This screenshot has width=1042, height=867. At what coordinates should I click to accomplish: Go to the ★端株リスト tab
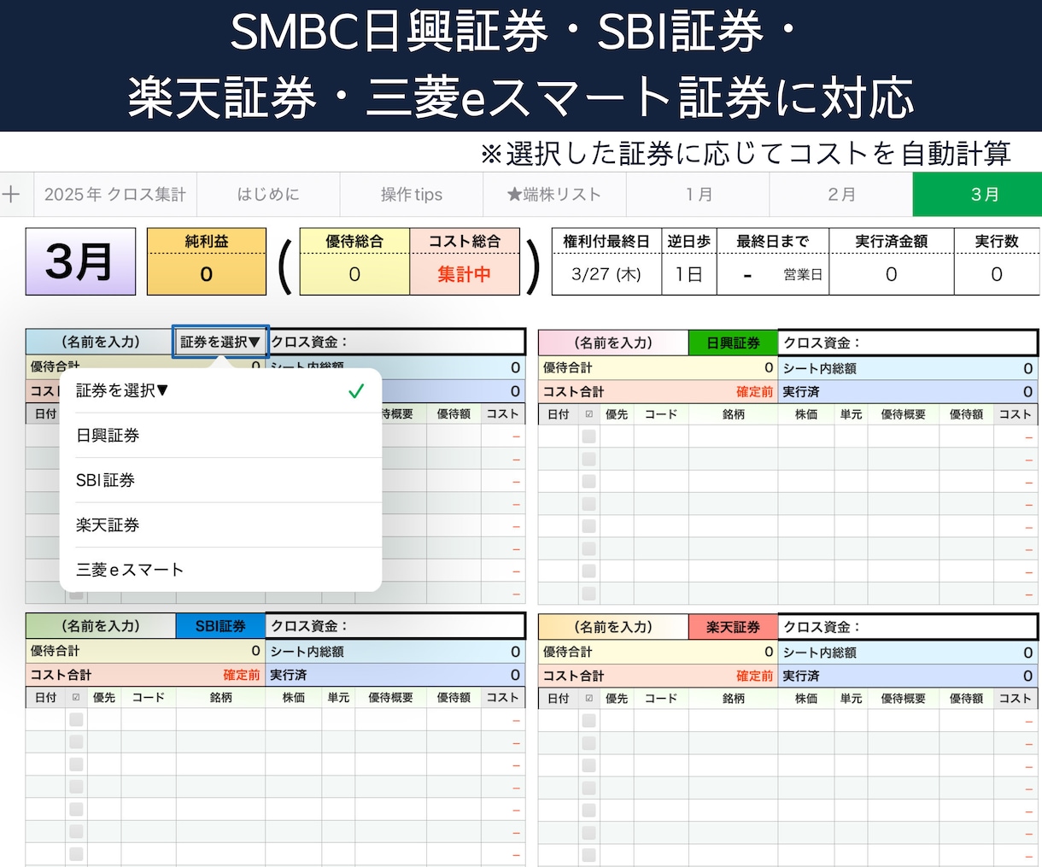click(554, 195)
